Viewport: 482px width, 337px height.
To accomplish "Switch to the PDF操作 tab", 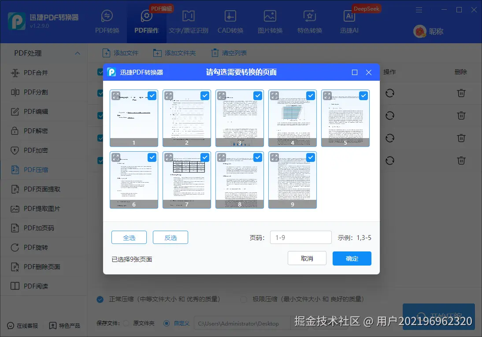I will pyautogui.click(x=147, y=22).
